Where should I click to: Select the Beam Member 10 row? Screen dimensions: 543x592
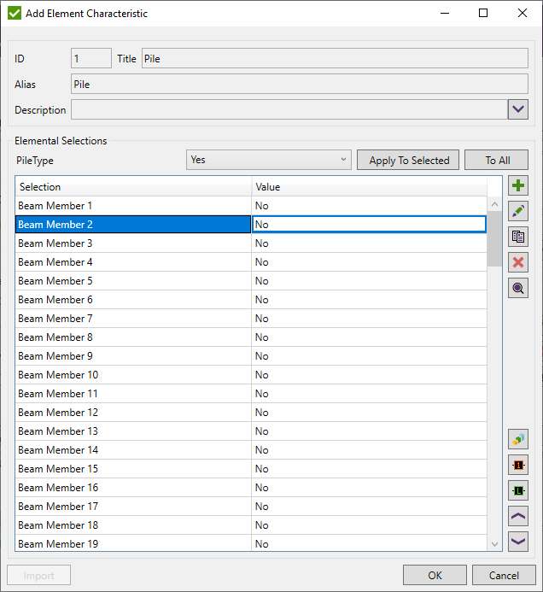pyautogui.click(x=133, y=375)
